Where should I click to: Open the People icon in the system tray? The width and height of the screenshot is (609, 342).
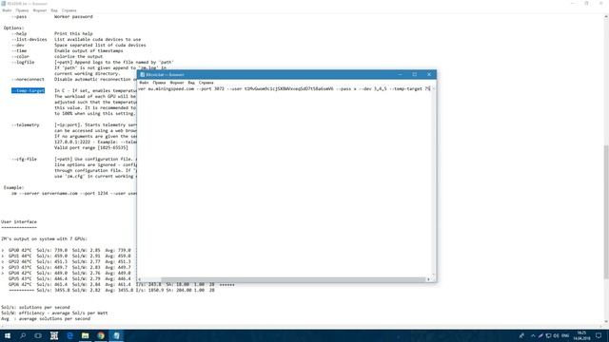coord(521,335)
